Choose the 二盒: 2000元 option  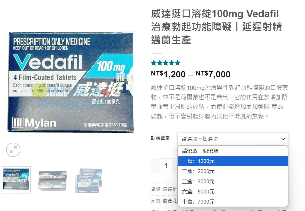tap(233, 171)
